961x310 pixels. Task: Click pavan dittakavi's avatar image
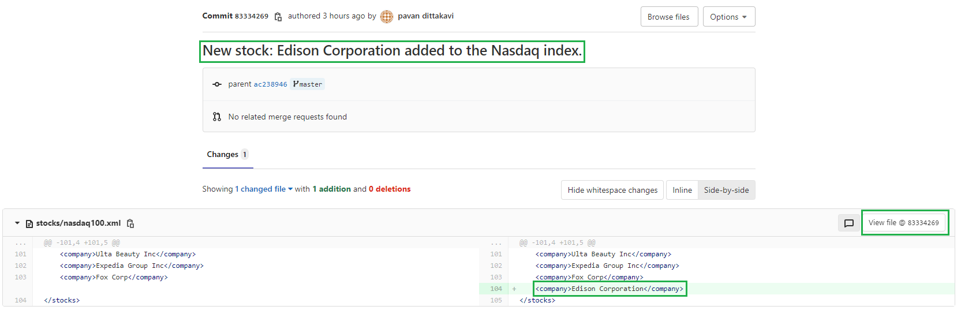[x=387, y=17]
